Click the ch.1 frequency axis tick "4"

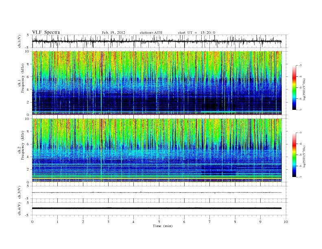[x=28, y=90]
